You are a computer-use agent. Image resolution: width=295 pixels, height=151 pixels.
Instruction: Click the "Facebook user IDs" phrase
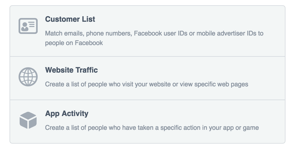click(x=161, y=34)
